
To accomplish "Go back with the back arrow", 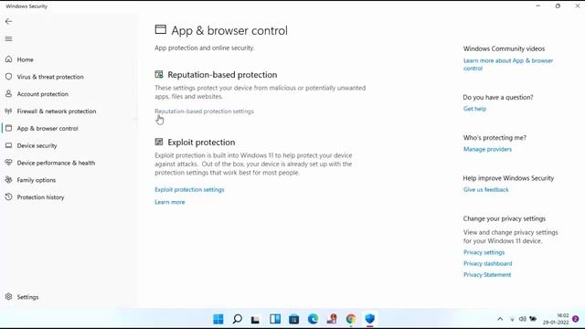I will (8, 21).
